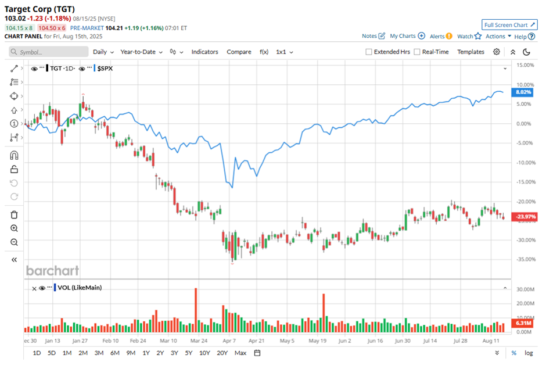
Task: Add chart to My Charts
Action: [407, 36]
